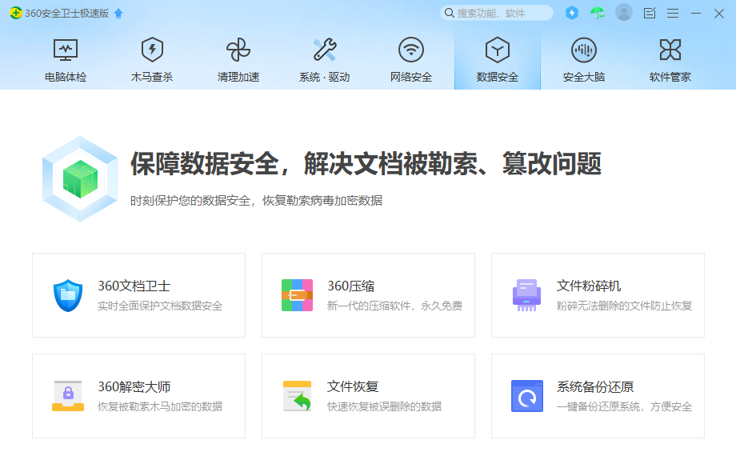Image resolution: width=736 pixels, height=464 pixels.
Task: Click the 360文档卫士 blue shield icon
Action: [x=68, y=295]
